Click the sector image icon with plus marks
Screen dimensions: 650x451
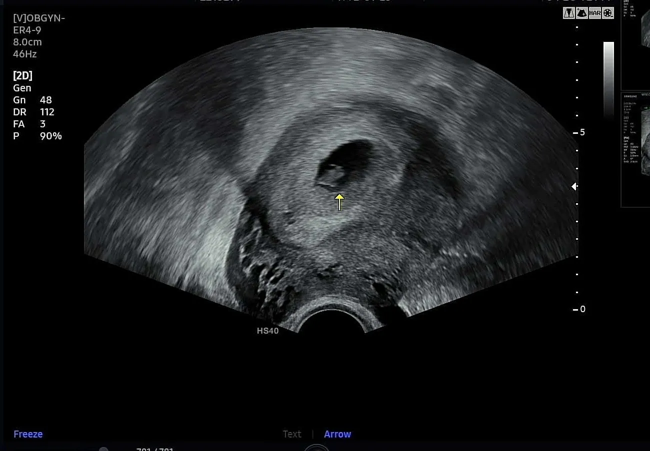point(582,13)
